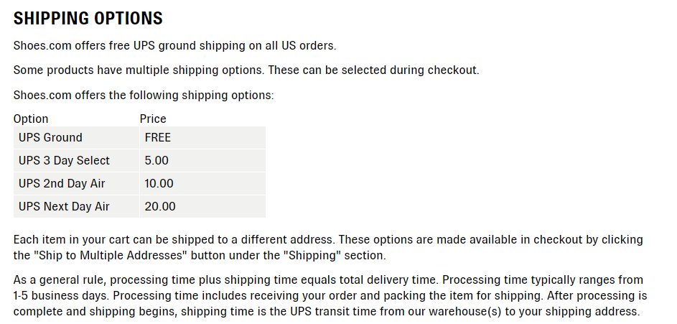The width and height of the screenshot is (677, 324).
Task: Click the 10.00 price cell
Action: (x=202, y=184)
